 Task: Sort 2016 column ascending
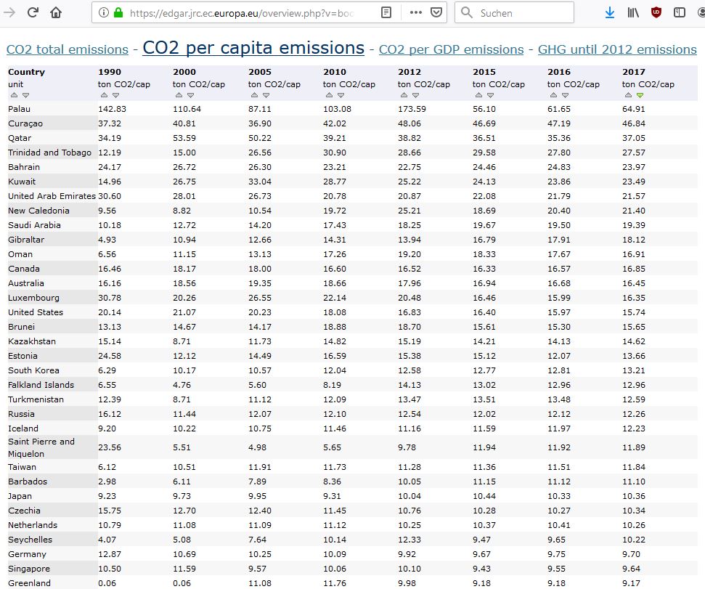click(x=553, y=95)
